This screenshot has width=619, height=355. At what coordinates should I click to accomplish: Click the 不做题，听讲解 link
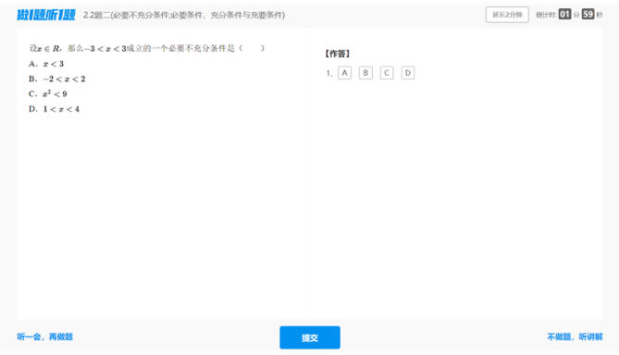click(x=575, y=337)
